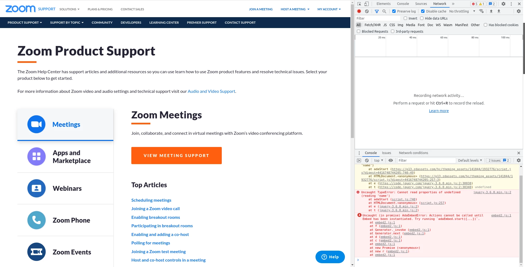The image size is (525, 267).
Task: Click the Zoom logo in header
Action: (20, 9)
